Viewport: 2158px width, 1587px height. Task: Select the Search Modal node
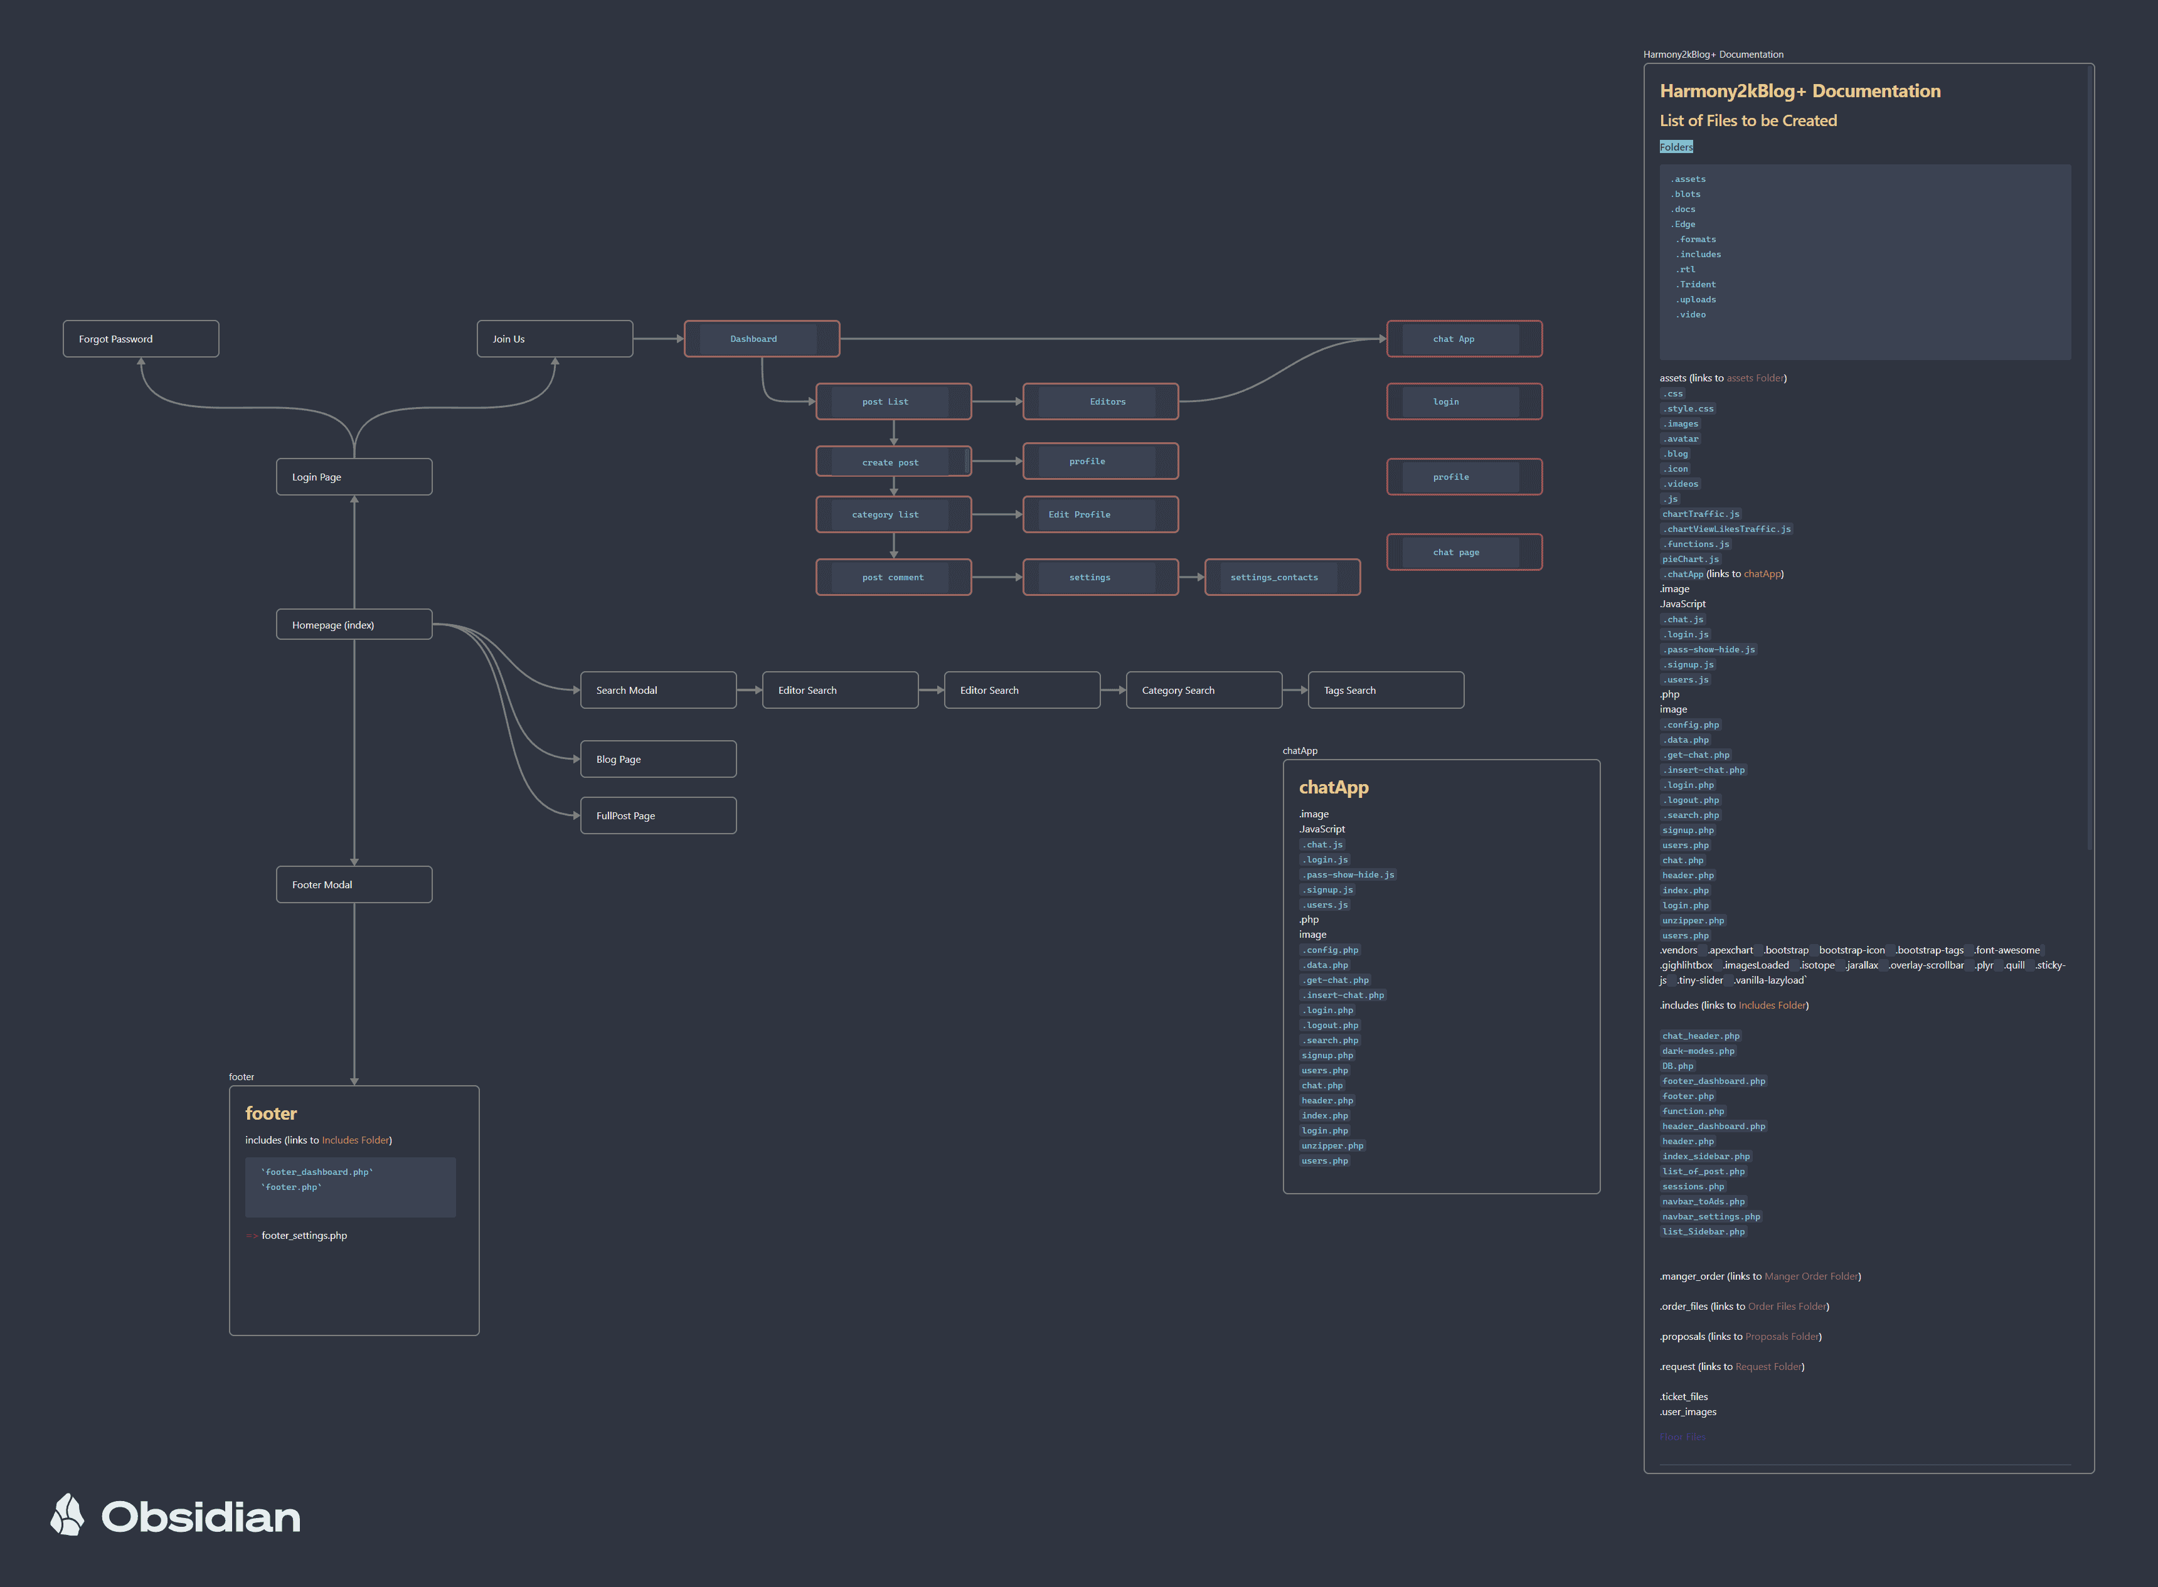click(658, 691)
